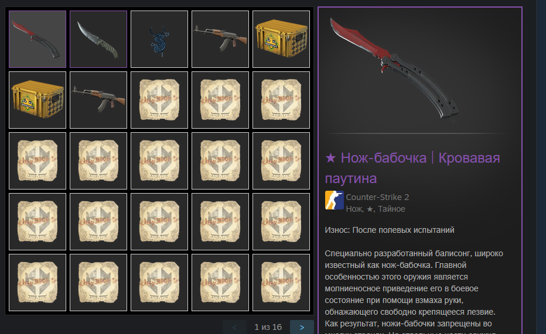The image size is (546, 334).
Task: Click the blue dollar-sign charm item
Action: 159,39
